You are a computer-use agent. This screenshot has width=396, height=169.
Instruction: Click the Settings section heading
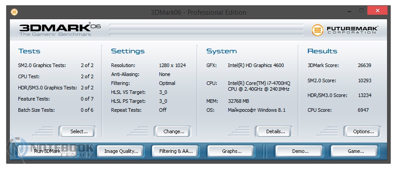128,51
